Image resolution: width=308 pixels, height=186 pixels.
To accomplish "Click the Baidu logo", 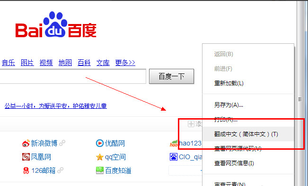I will coord(56,24).
